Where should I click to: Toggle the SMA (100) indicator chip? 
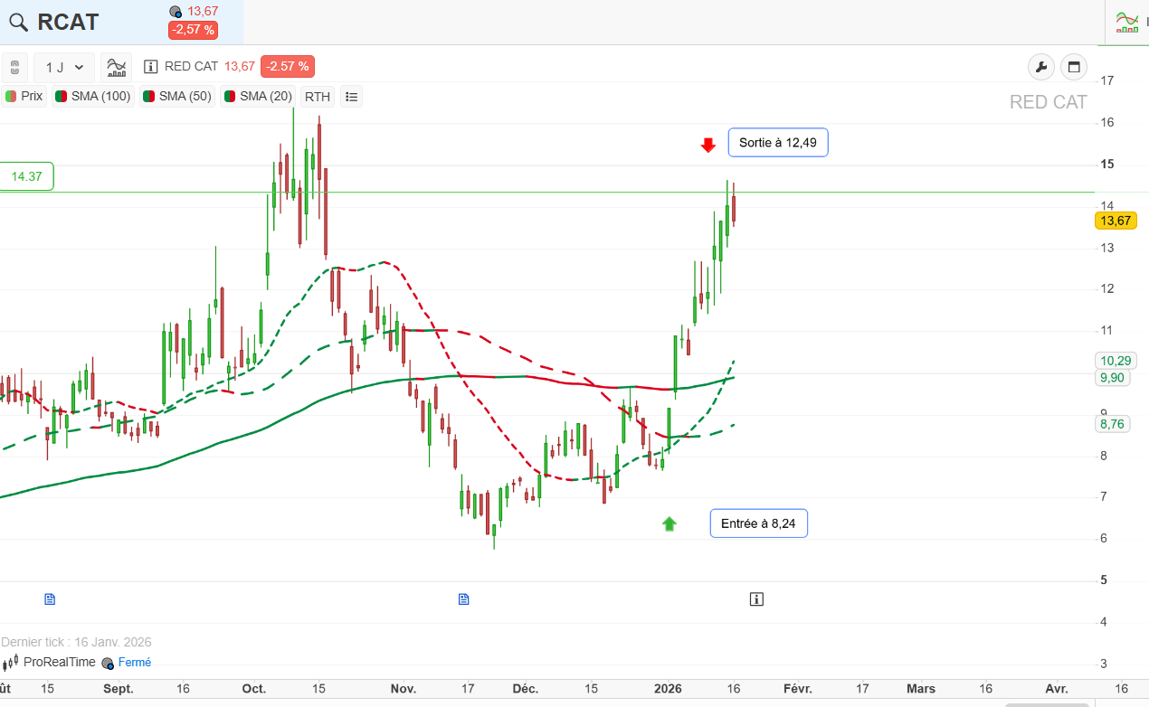pyautogui.click(x=92, y=96)
